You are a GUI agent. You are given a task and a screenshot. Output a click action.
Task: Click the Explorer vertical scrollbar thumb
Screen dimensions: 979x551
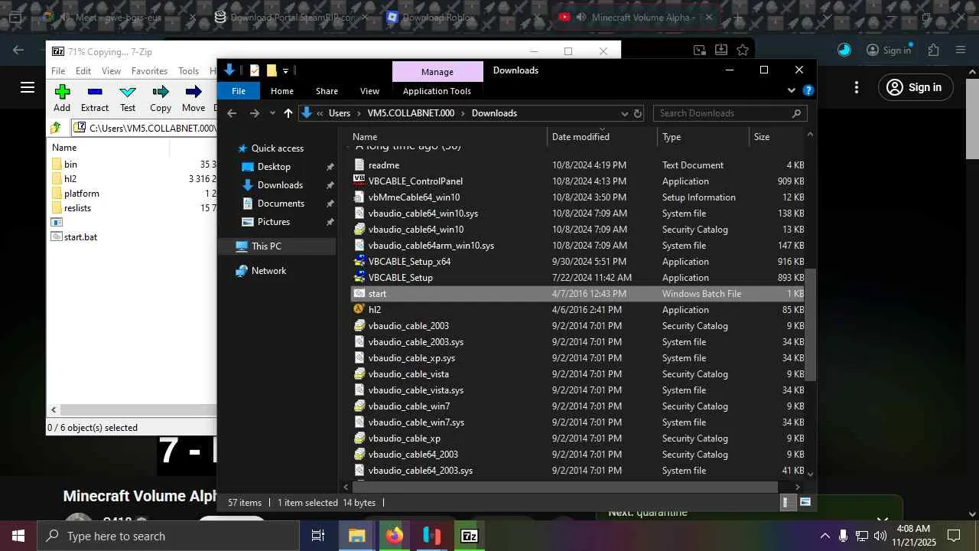pos(811,324)
